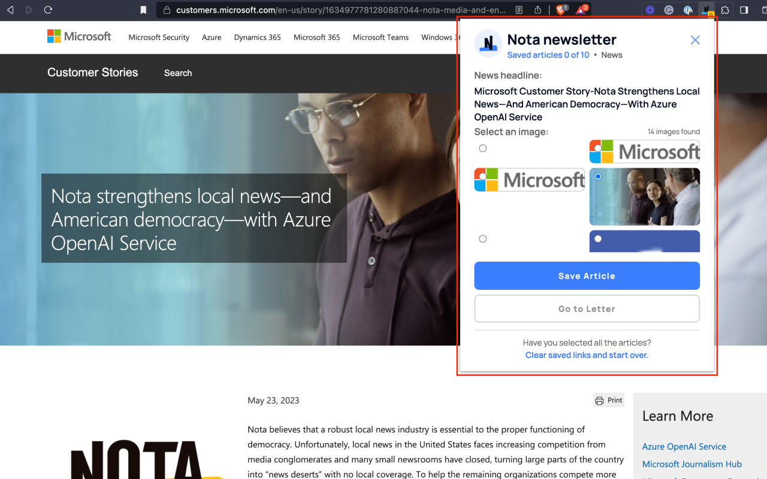767x479 pixels.
Task: Click the Nota logo in the popup
Action: [x=488, y=43]
